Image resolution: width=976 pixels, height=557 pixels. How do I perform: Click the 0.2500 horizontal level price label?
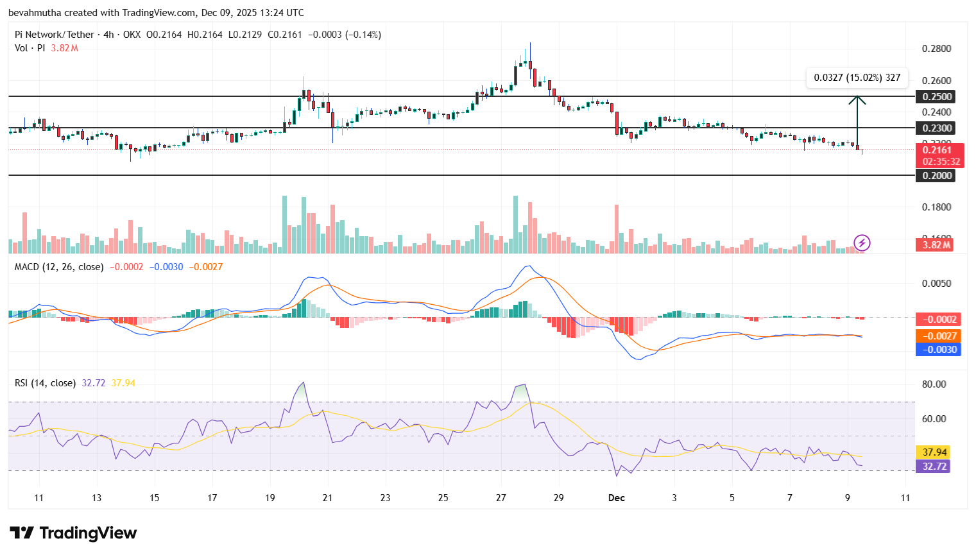[x=936, y=96]
